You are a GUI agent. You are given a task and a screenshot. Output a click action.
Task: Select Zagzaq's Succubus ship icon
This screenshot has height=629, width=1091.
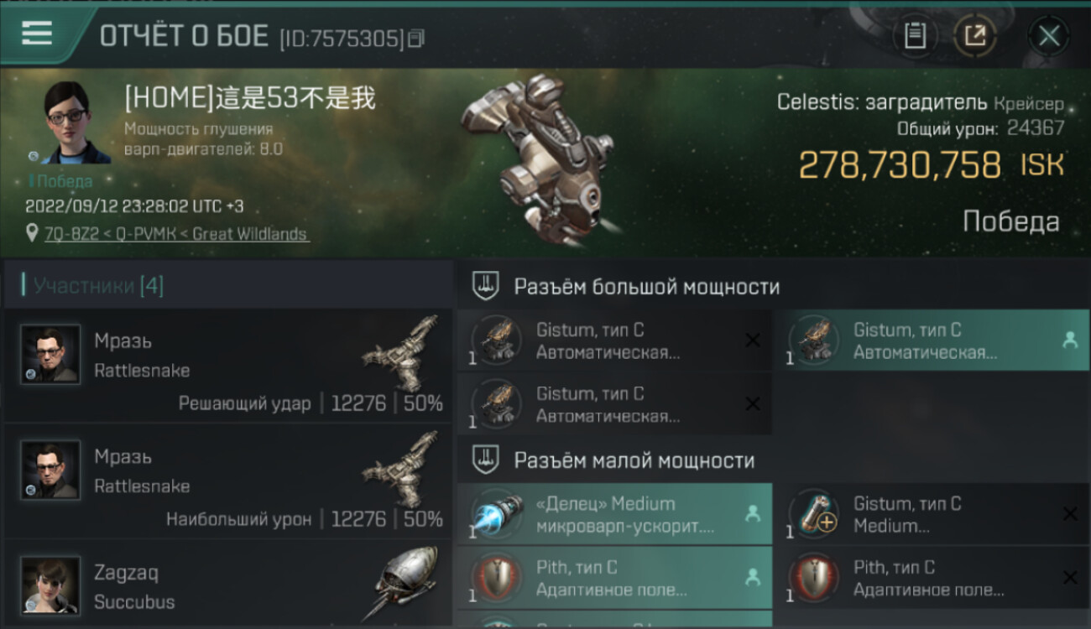click(406, 583)
